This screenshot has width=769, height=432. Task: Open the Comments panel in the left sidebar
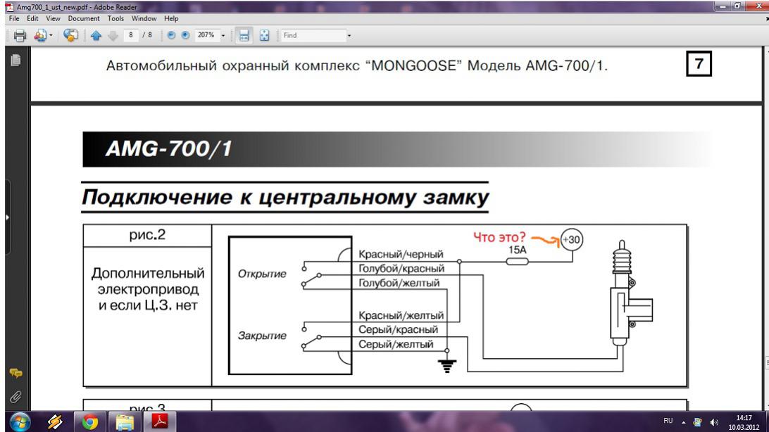15,373
